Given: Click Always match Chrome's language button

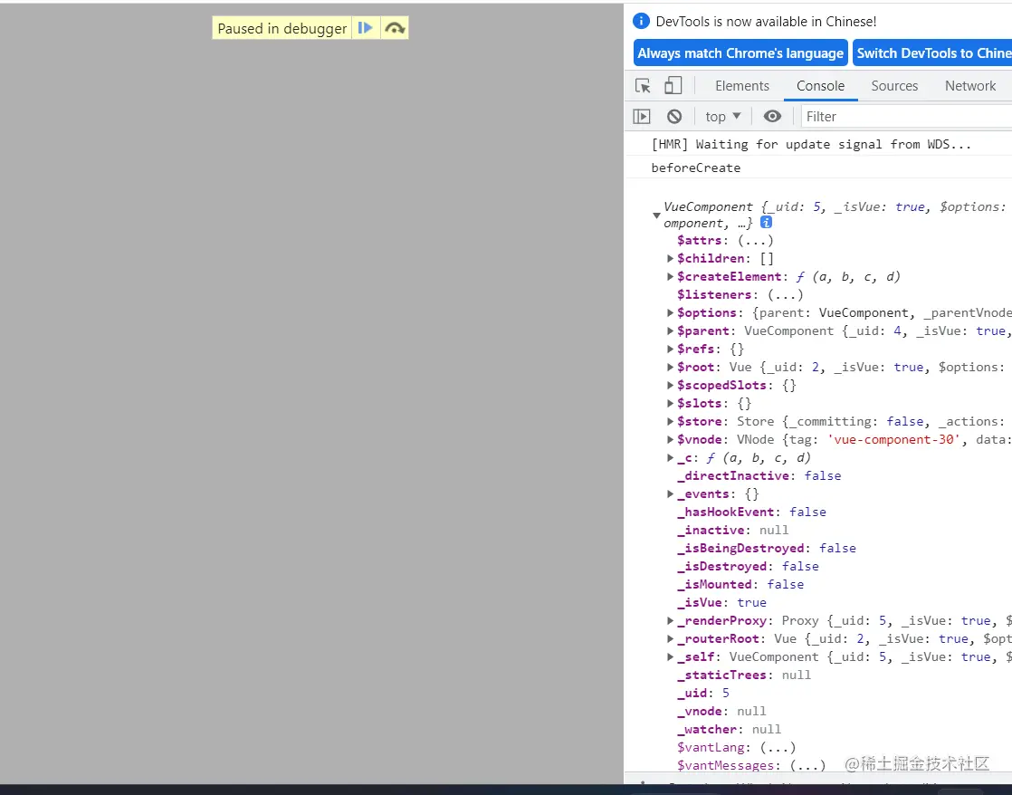Looking at the screenshot, I should click(740, 53).
